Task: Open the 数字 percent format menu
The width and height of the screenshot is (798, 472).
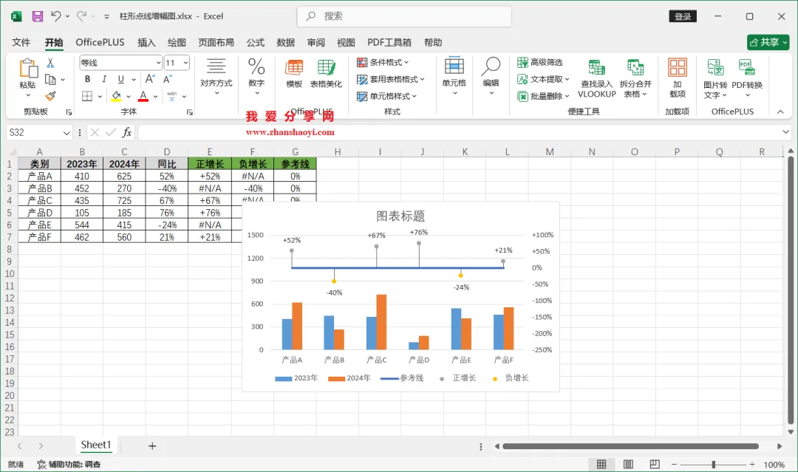Action: click(256, 76)
